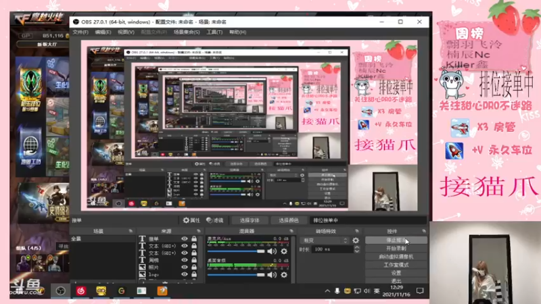Adjust the 麦克风/Aux volume slider
541x304 pixels.
click(236, 251)
